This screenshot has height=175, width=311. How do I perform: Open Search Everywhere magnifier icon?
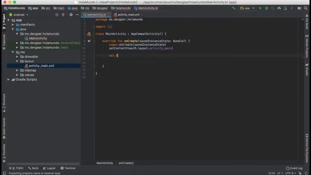(306, 8)
